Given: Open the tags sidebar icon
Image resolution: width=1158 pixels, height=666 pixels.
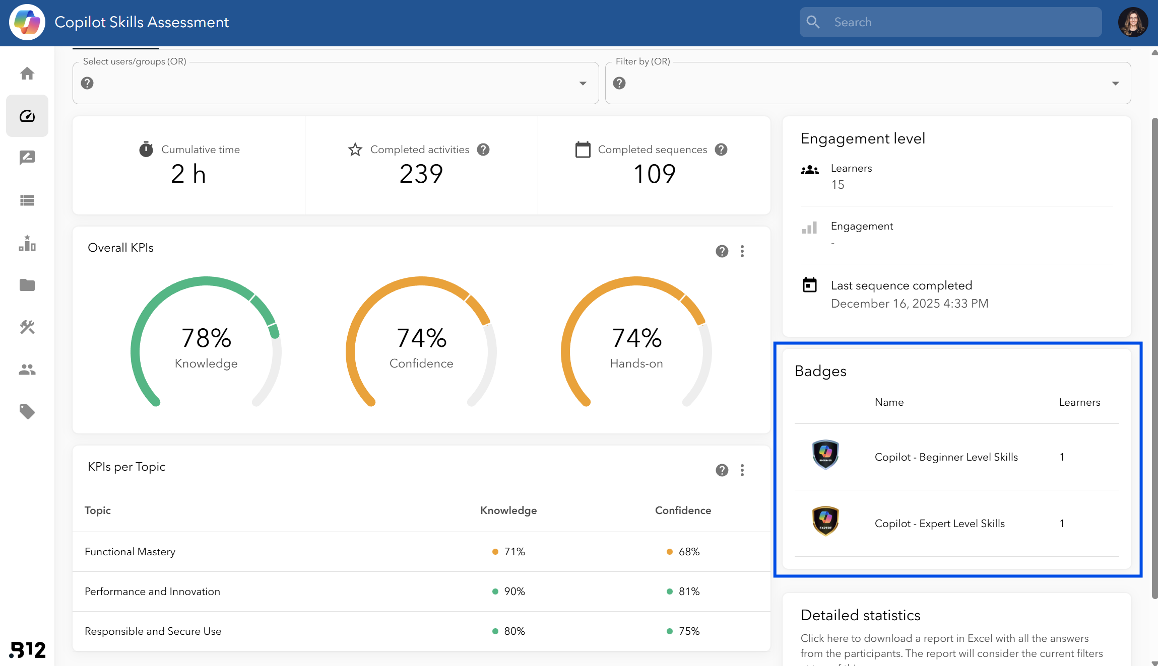Looking at the screenshot, I should click(x=27, y=412).
